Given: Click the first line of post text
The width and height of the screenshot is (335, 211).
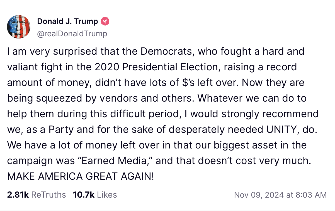Looking at the screenshot, I should coord(156,52).
